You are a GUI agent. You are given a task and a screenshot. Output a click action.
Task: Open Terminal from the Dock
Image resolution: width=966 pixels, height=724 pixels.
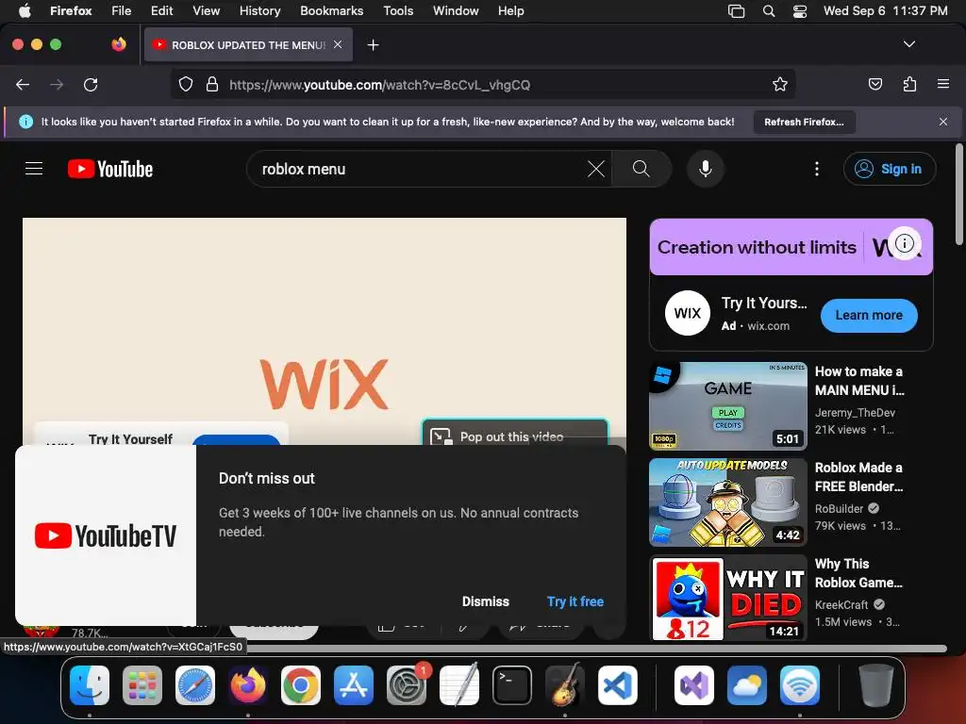click(512, 684)
